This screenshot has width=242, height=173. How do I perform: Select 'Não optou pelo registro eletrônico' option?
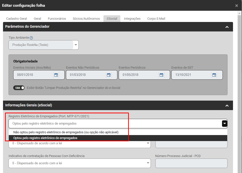pos(66,132)
